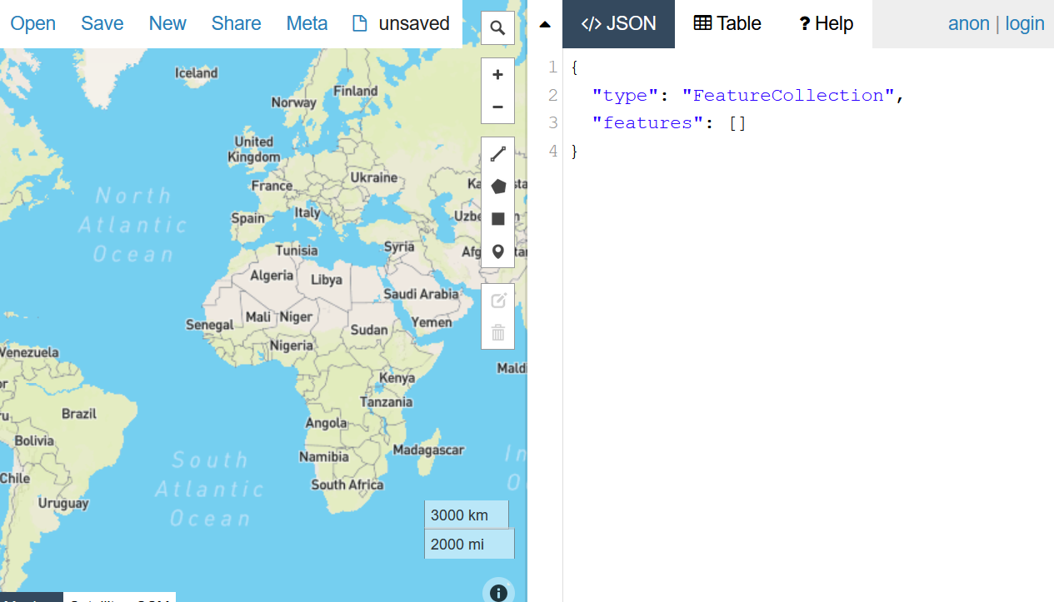Zoom out of the map

coord(497,107)
